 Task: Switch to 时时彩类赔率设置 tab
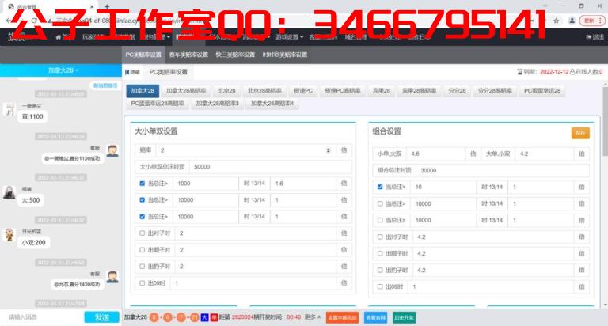285,55
